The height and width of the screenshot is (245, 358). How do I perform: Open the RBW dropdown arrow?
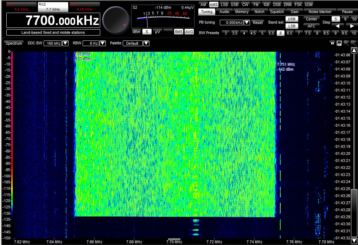[x=103, y=43]
